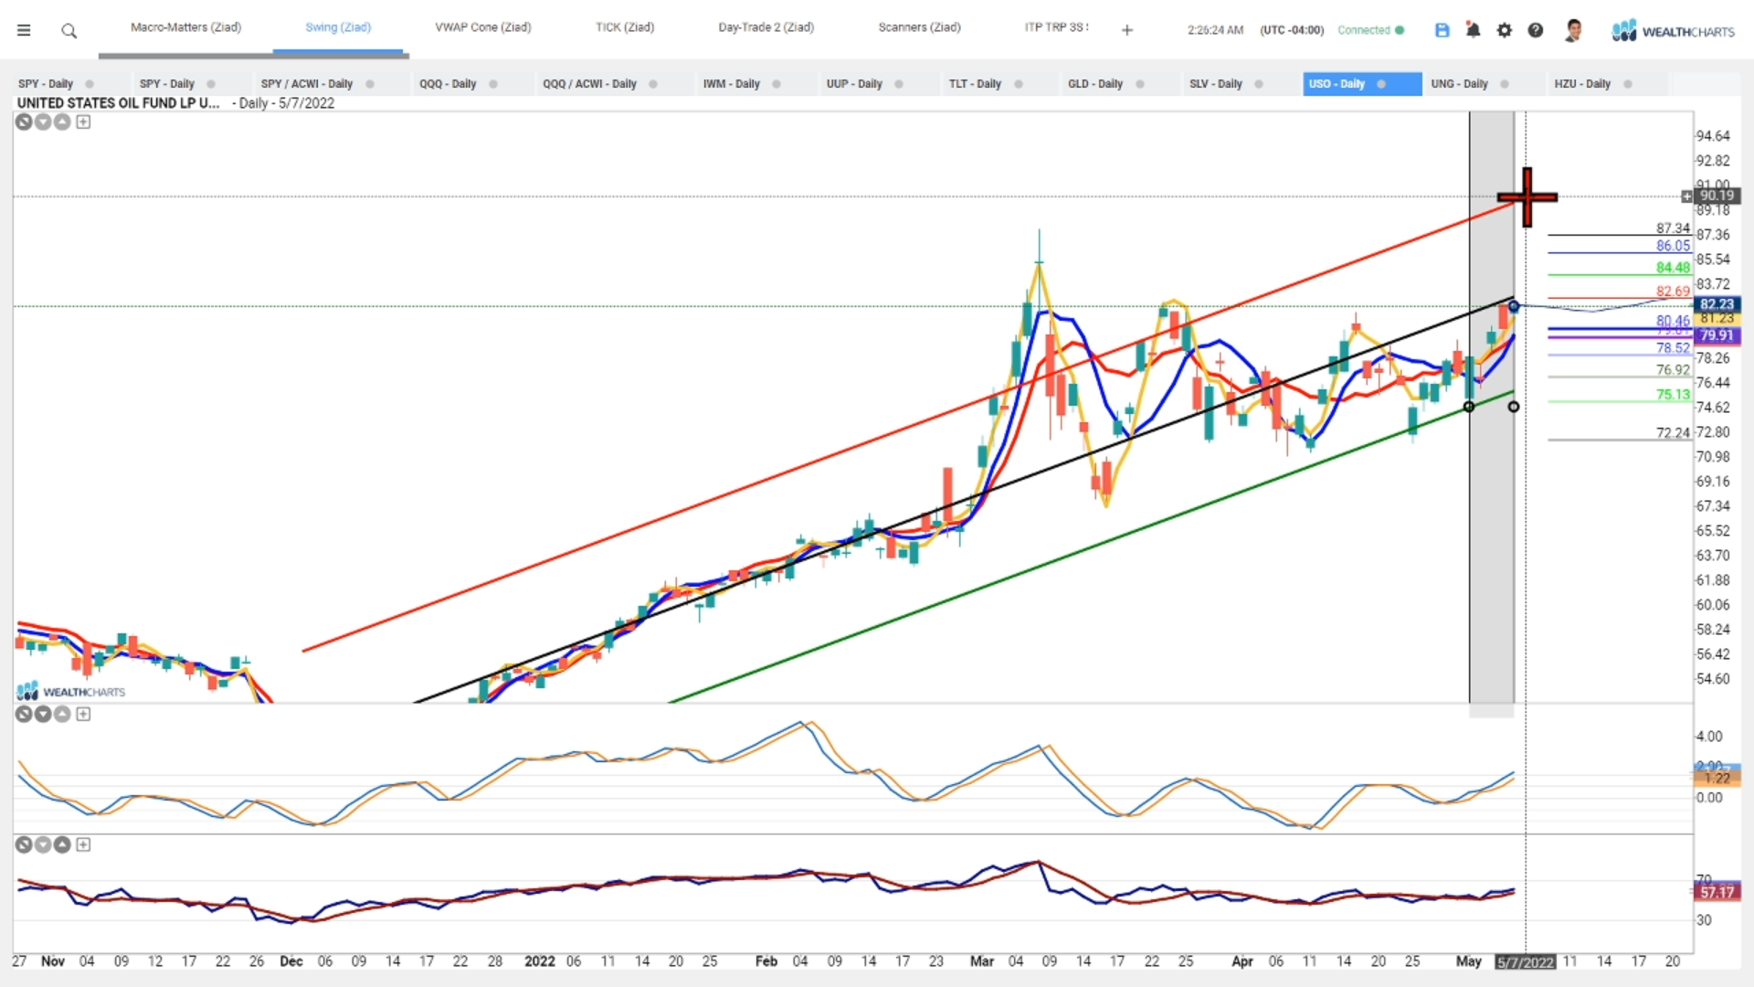The height and width of the screenshot is (987, 1754).
Task: Click the WealthCharts logo in header
Action: tap(1673, 31)
